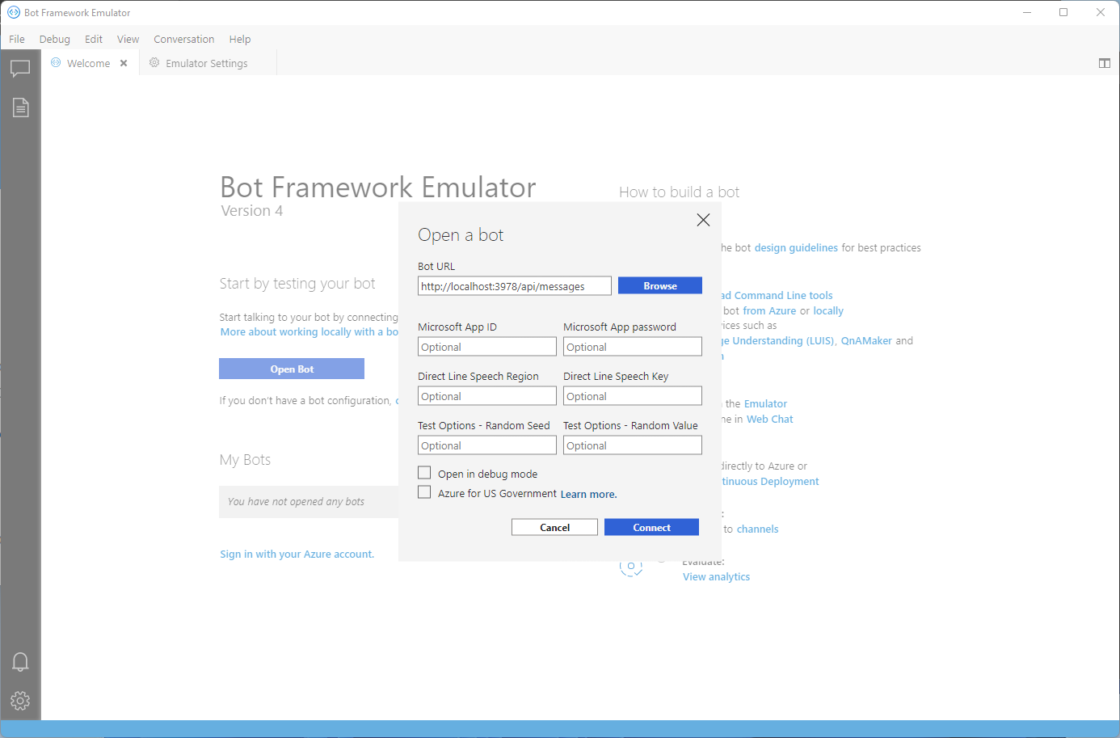Image resolution: width=1120 pixels, height=738 pixels.
Task: Open the View menu
Action: coord(128,39)
